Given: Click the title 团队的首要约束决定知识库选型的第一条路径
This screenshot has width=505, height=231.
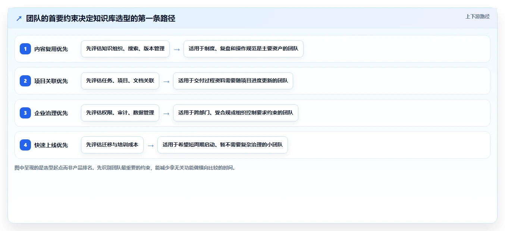Looking at the screenshot, I should 101,18.
